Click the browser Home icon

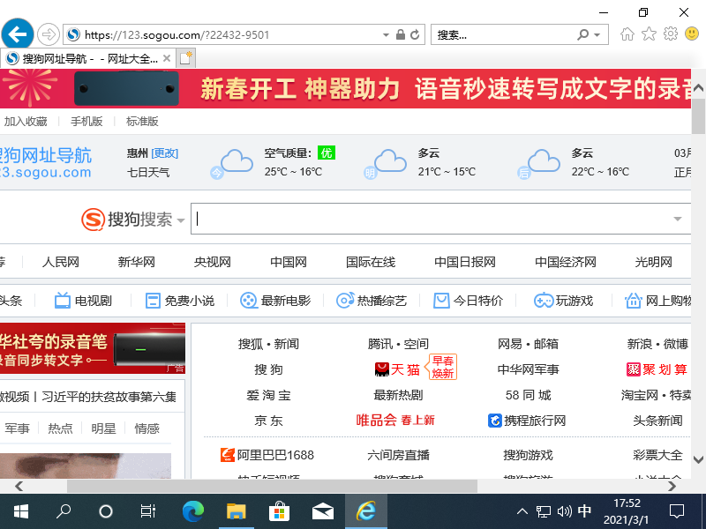click(627, 34)
